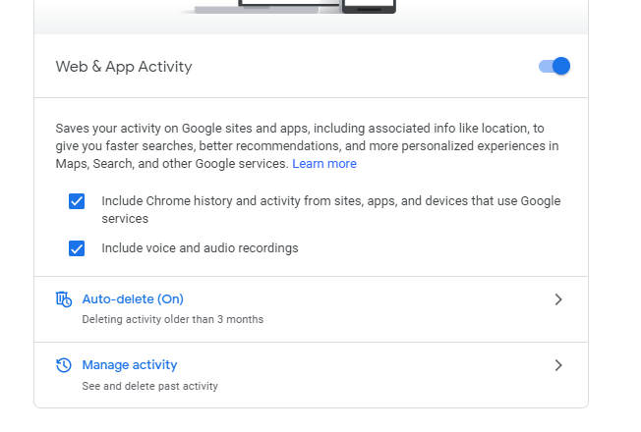Open the Learn more link
Image resolution: width=641 pixels, height=432 pixels.
pos(324,164)
